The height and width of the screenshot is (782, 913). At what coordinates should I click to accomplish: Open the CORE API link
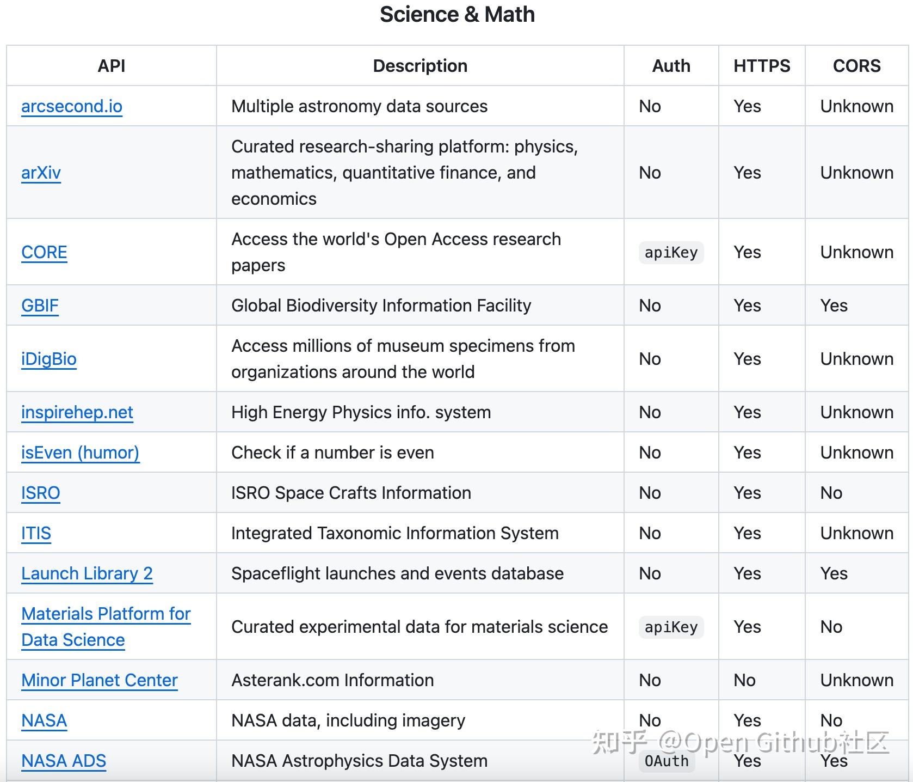coord(44,252)
